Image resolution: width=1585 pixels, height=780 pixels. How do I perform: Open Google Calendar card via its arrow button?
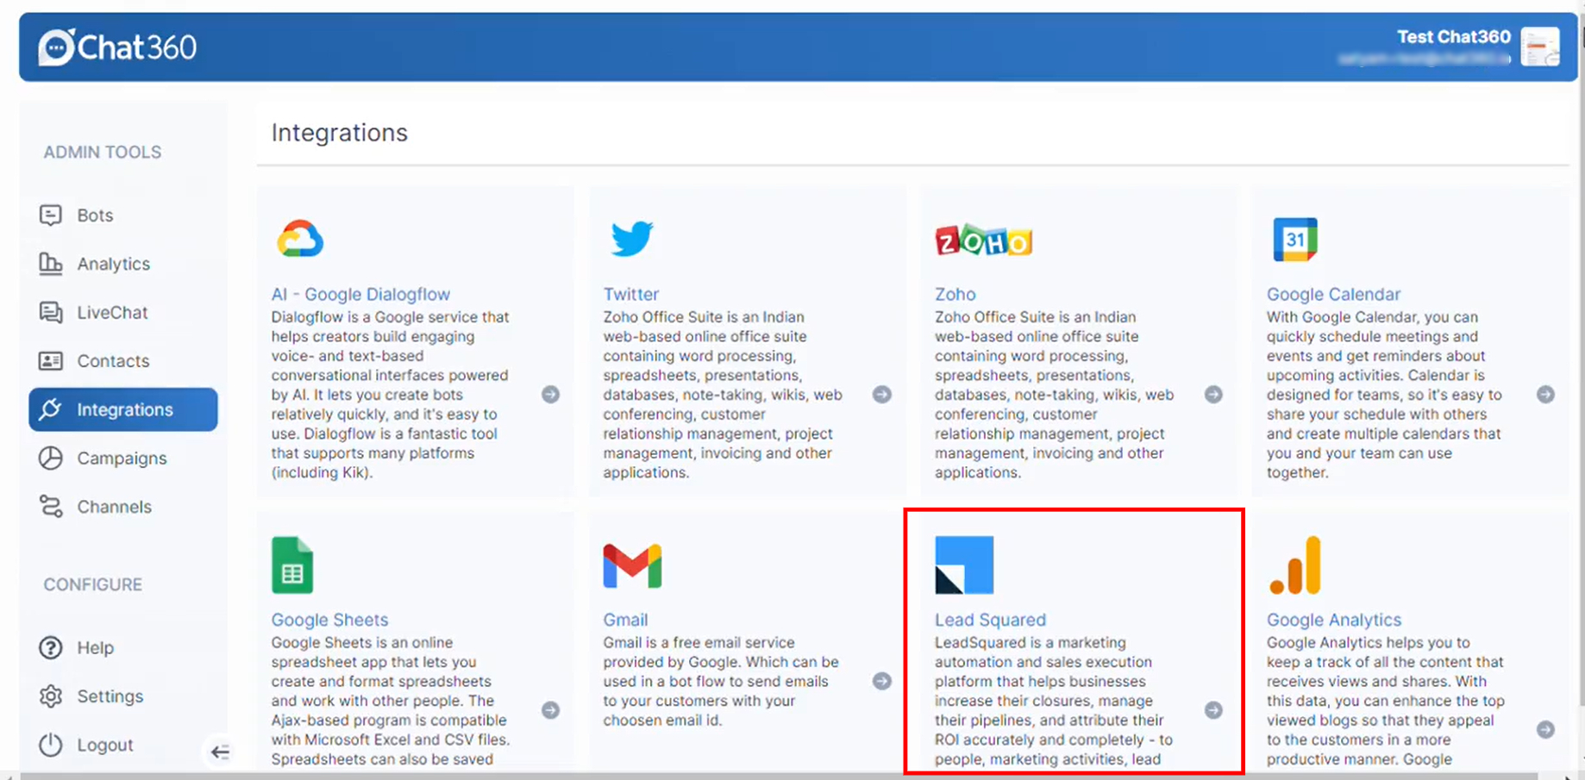(1545, 395)
